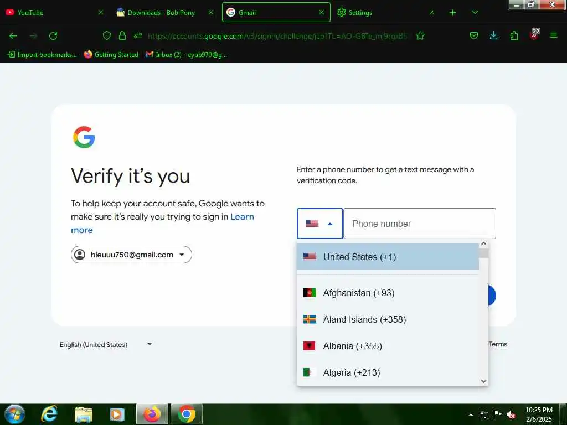567x425 pixels.
Task: Switch to the Settings tab
Action: click(380, 12)
